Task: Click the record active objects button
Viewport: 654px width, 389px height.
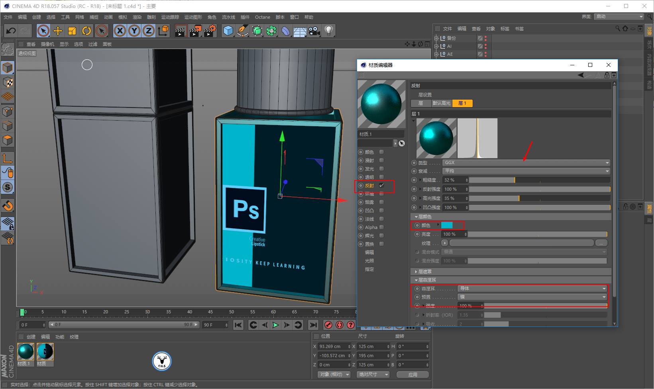Action: [x=328, y=325]
